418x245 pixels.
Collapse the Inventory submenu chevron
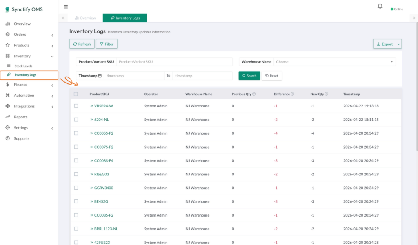[52, 56]
